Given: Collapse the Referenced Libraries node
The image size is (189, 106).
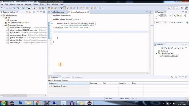Looking at the screenshot, I should click(4, 25).
